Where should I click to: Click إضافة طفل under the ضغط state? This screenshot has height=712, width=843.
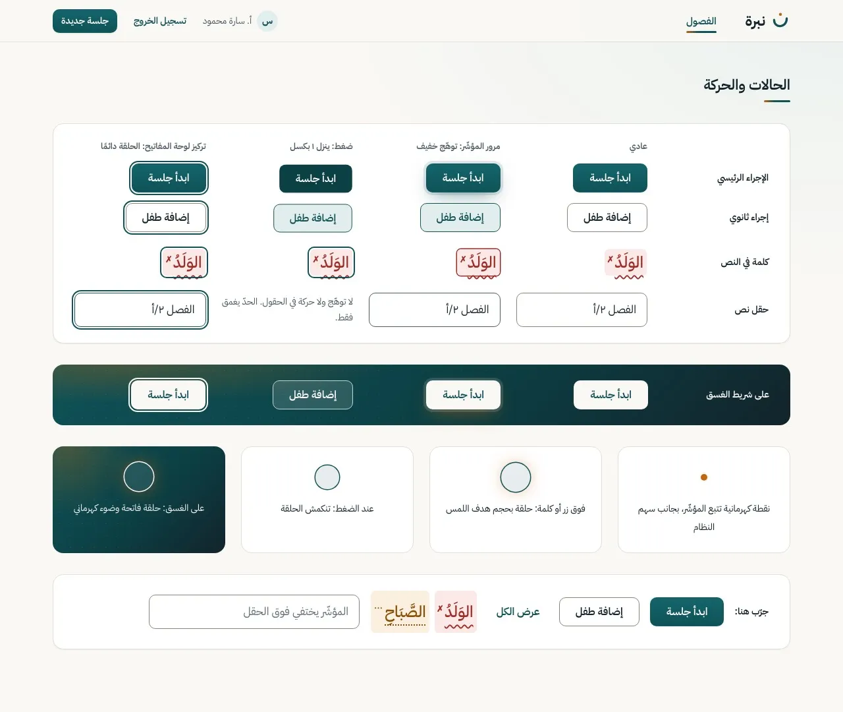tap(313, 218)
